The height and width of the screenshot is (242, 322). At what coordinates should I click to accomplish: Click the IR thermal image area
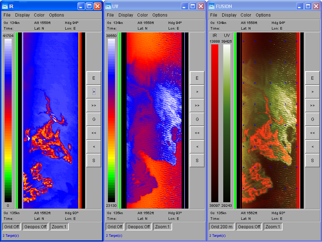(x=51, y=120)
